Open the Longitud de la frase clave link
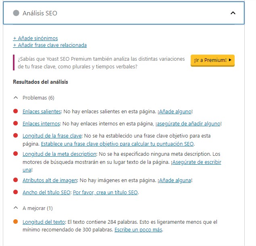 pos(52,136)
